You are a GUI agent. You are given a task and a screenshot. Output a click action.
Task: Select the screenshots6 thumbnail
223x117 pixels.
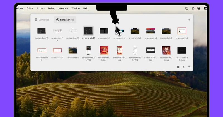(x=182, y=31)
